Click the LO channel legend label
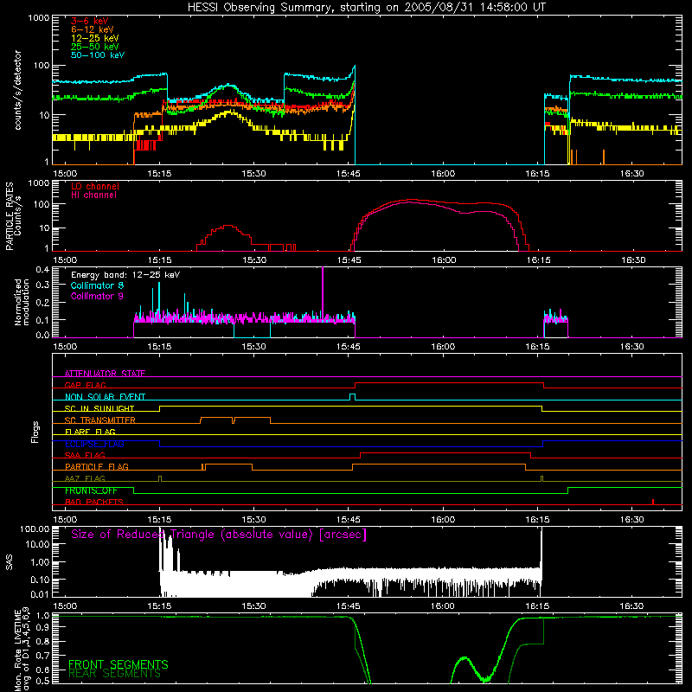This screenshot has width=692, height=692. tap(95, 186)
